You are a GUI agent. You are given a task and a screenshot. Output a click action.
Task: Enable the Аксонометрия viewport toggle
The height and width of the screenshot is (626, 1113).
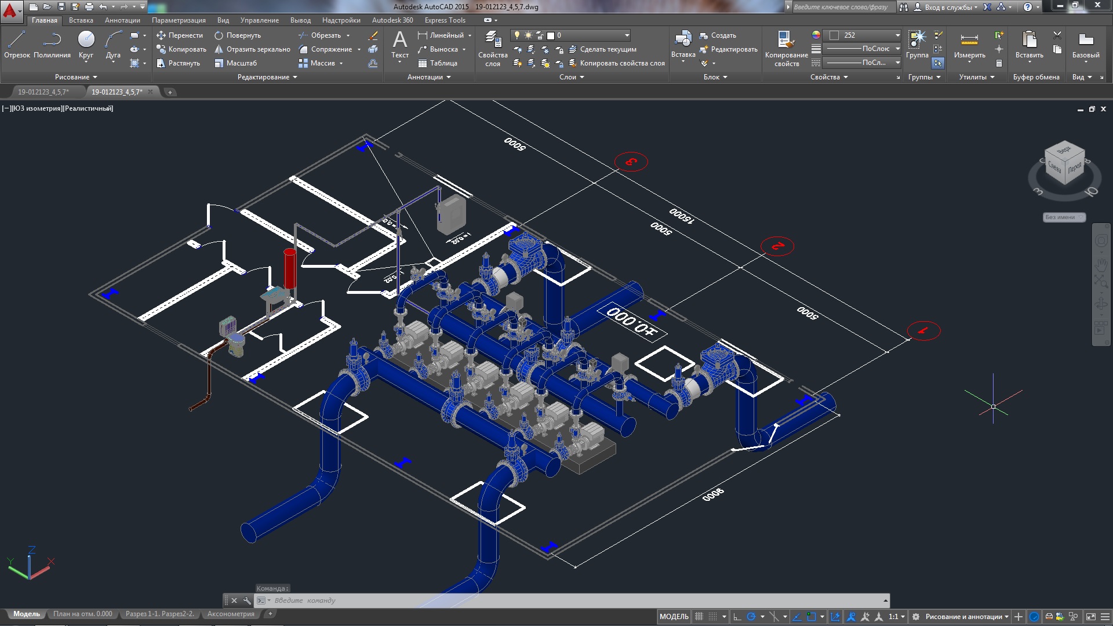[x=232, y=614]
